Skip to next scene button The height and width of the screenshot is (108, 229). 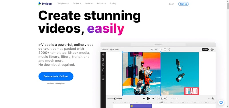pos(153,99)
